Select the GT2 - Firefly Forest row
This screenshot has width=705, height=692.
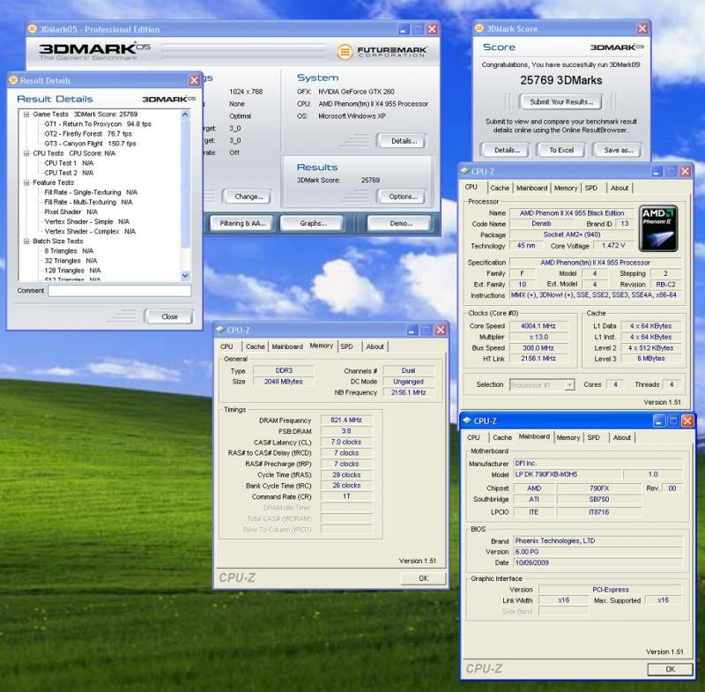pyautogui.click(x=88, y=134)
